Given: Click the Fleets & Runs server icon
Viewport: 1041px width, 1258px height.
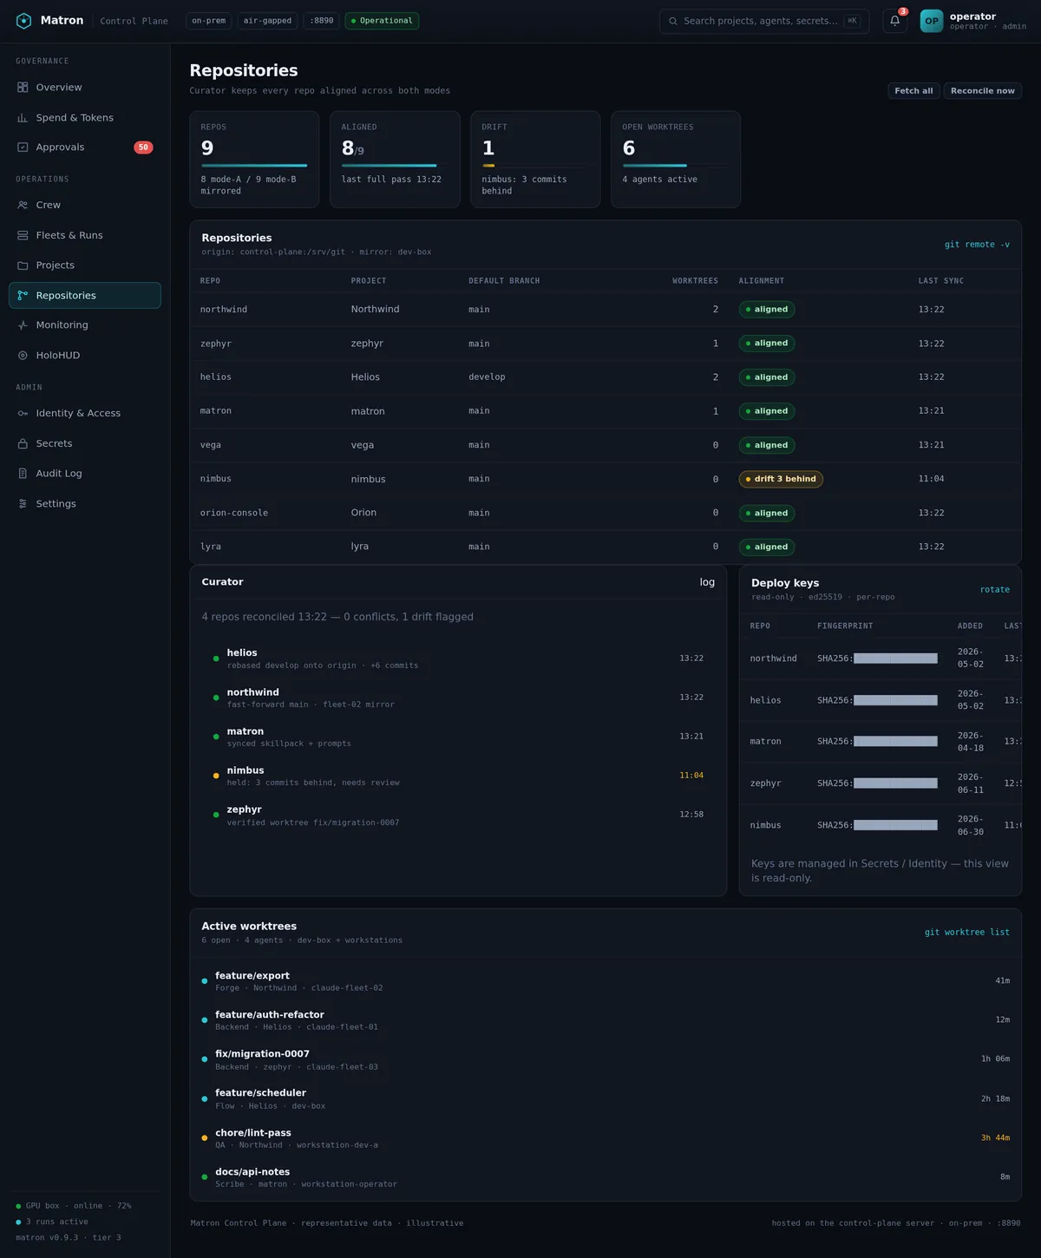Looking at the screenshot, I should coord(23,235).
